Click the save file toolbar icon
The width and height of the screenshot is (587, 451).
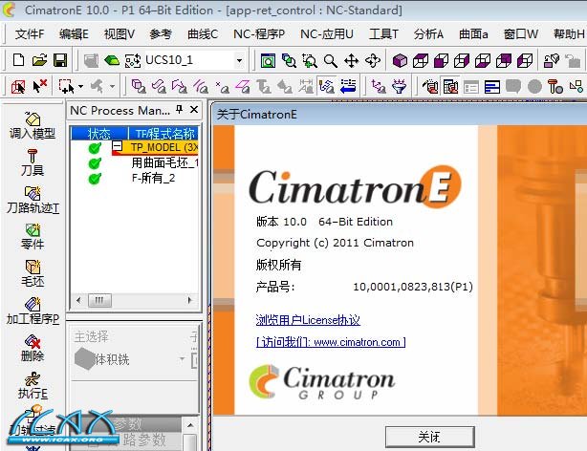pos(62,60)
